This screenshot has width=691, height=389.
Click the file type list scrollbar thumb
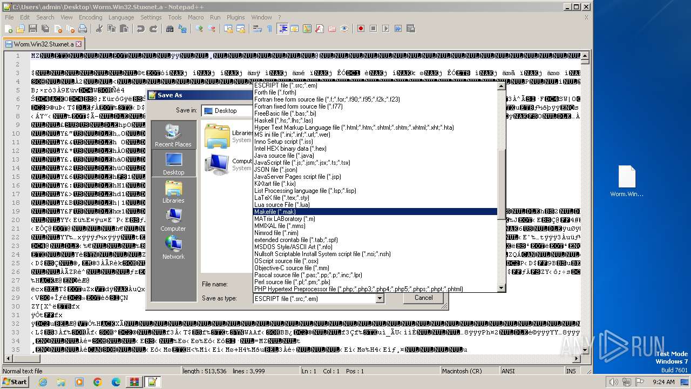pos(501,184)
